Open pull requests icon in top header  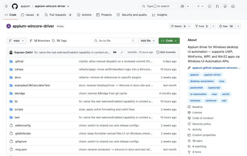click(x=217, y=6)
